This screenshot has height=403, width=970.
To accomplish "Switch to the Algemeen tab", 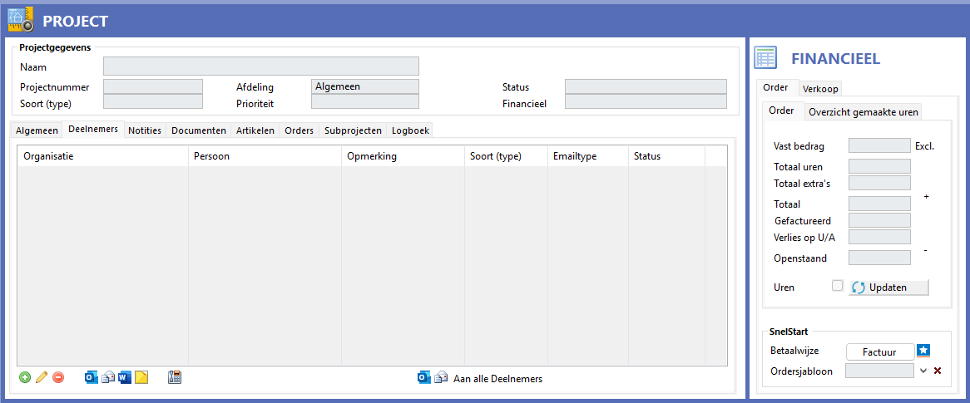I will (x=37, y=130).
